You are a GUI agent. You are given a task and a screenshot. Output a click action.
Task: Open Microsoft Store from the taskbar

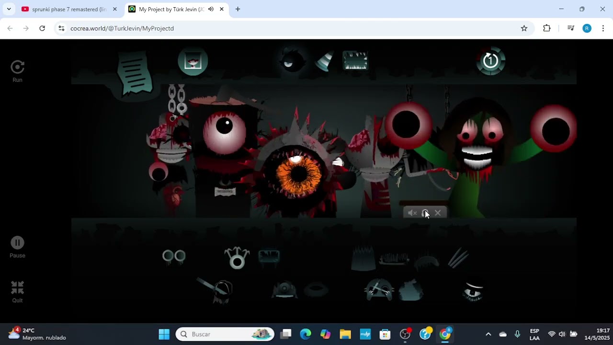click(x=385, y=334)
